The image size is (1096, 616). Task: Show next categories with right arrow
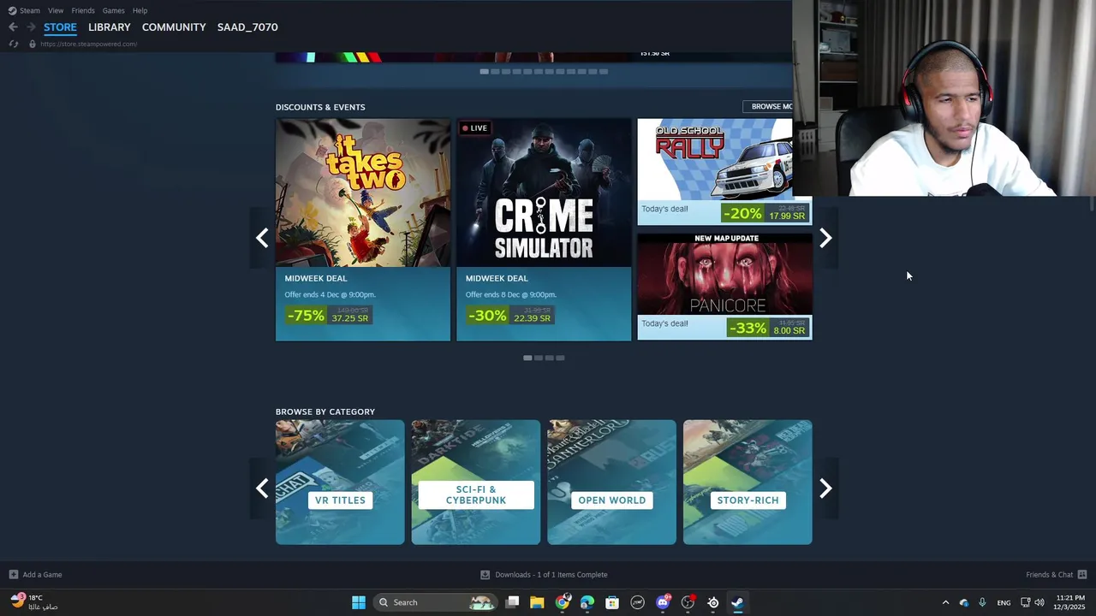pos(825,489)
